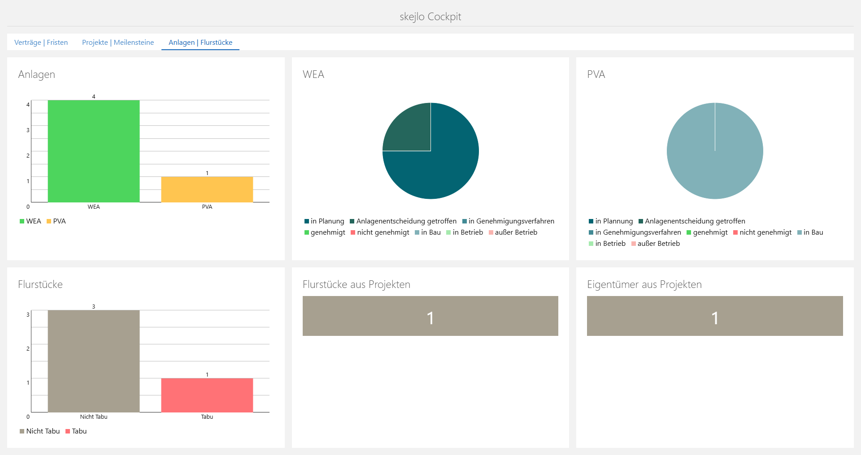861x455 pixels.
Task: Click the red Tabu legend swatch
Action: tap(68, 431)
